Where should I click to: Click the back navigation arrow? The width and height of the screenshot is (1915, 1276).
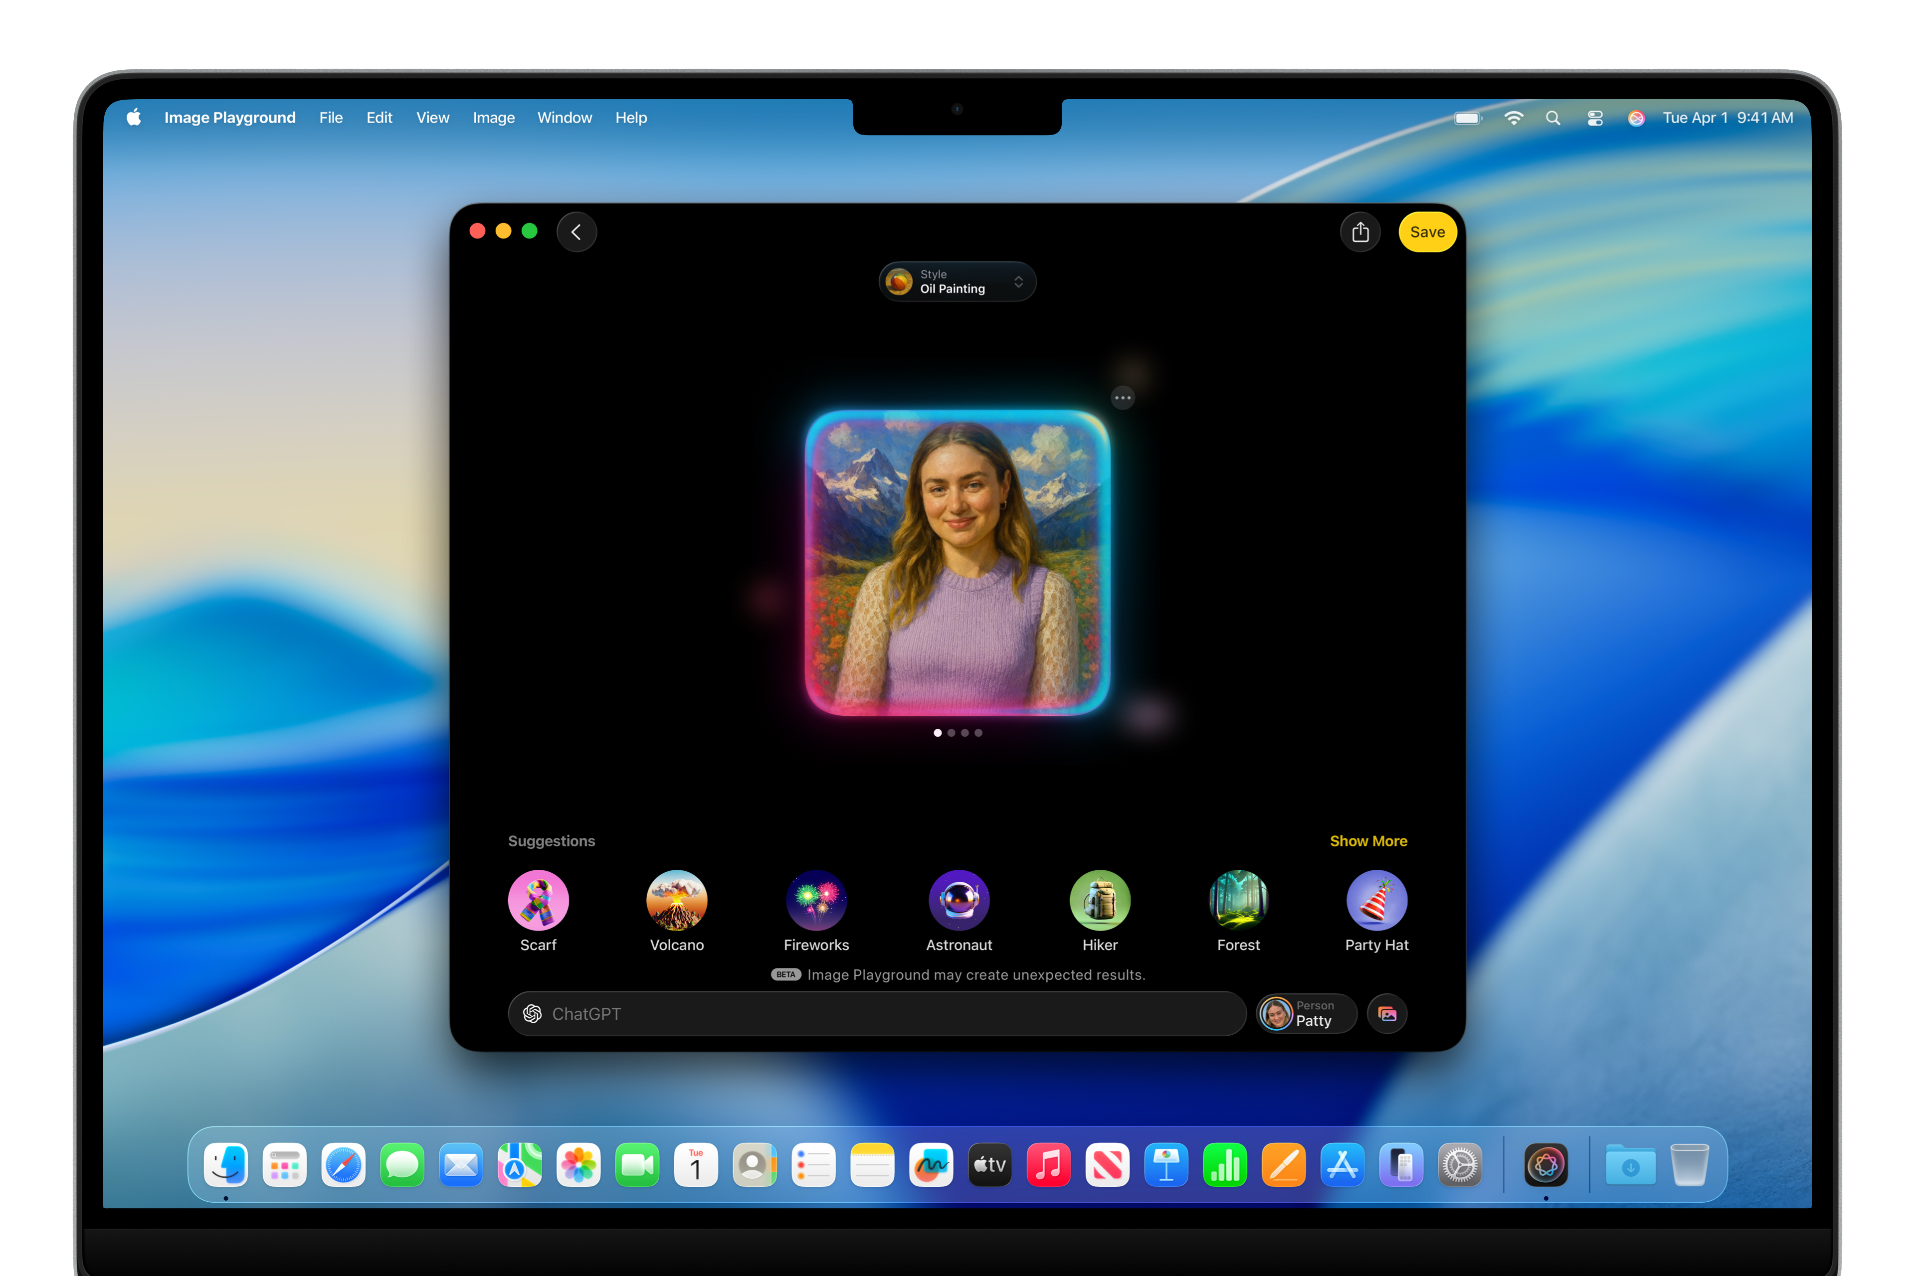576,232
